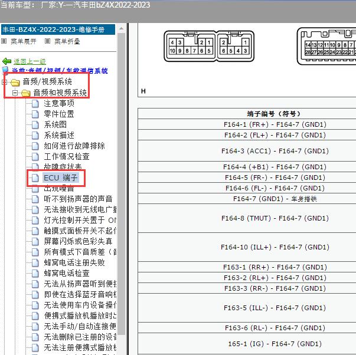Screen dimensions: 356x355
Task: Click cell F164-3 (ACC1) - F164-7 (GND1)
Action: 247,151
